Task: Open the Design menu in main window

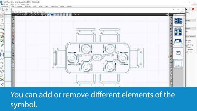Action: [x=12, y=5]
